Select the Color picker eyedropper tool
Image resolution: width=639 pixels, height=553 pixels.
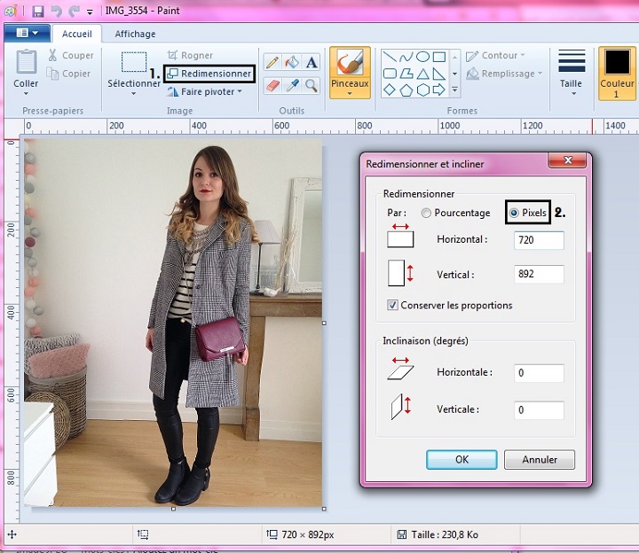tap(292, 85)
